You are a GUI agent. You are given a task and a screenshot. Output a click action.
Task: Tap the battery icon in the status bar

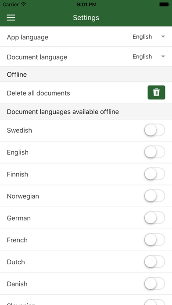pos(164,4)
